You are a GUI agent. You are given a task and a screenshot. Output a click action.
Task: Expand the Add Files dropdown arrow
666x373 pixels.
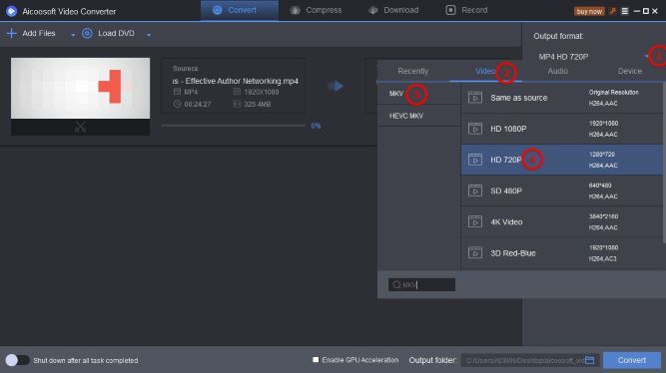[x=73, y=35]
